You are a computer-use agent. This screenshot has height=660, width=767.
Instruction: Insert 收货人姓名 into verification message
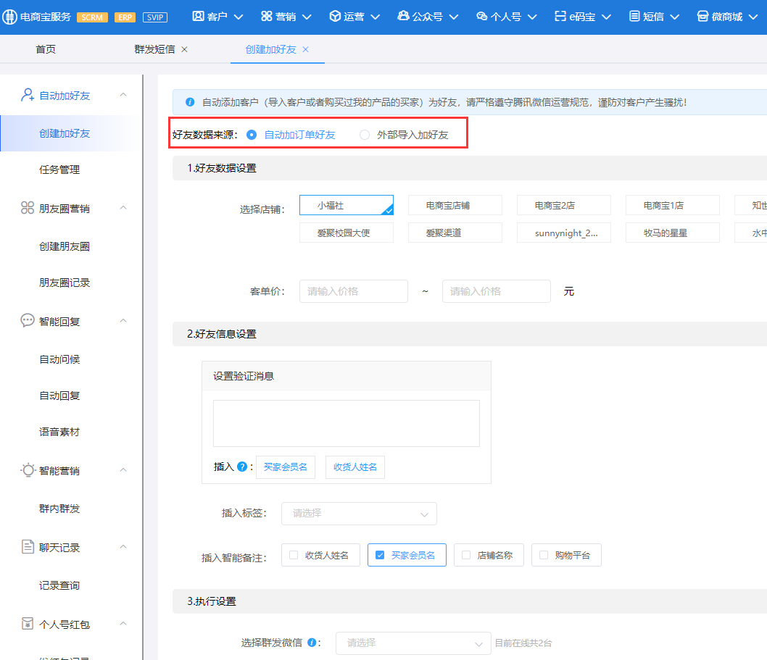click(355, 467)
